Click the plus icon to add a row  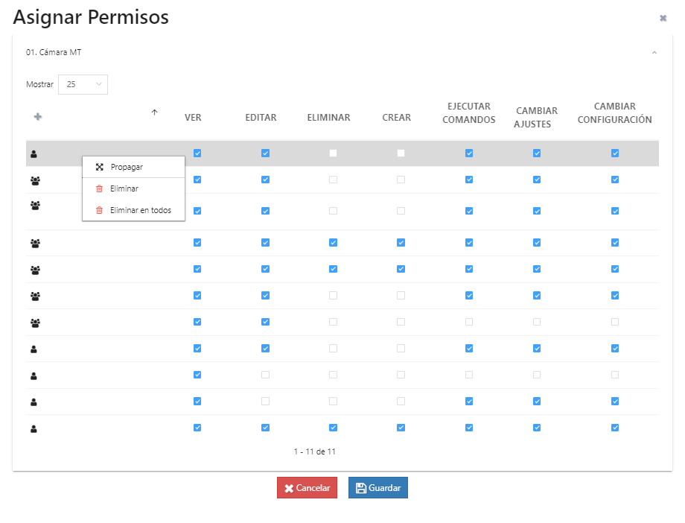[38, 116]
